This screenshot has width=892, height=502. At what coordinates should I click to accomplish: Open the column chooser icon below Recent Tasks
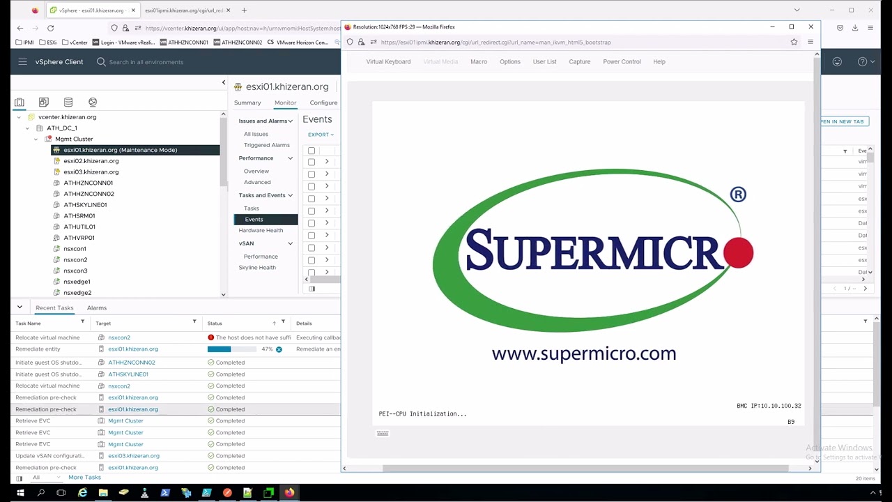(x=20, y=478)
